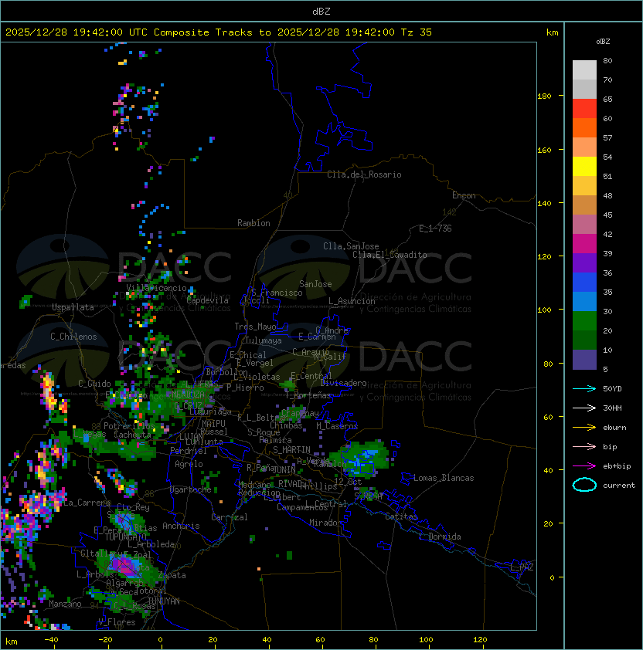
Task: Click the Manzano map label
Action: (x=65, y=604)
